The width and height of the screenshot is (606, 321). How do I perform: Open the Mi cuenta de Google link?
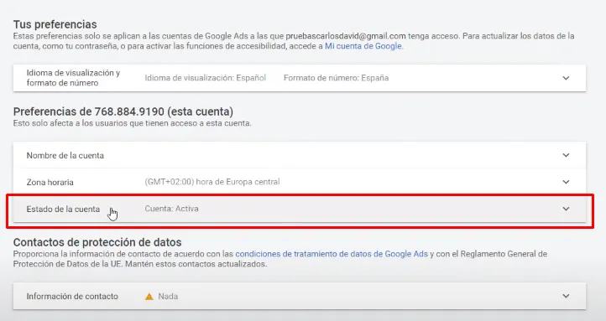[x=363, y=46]
